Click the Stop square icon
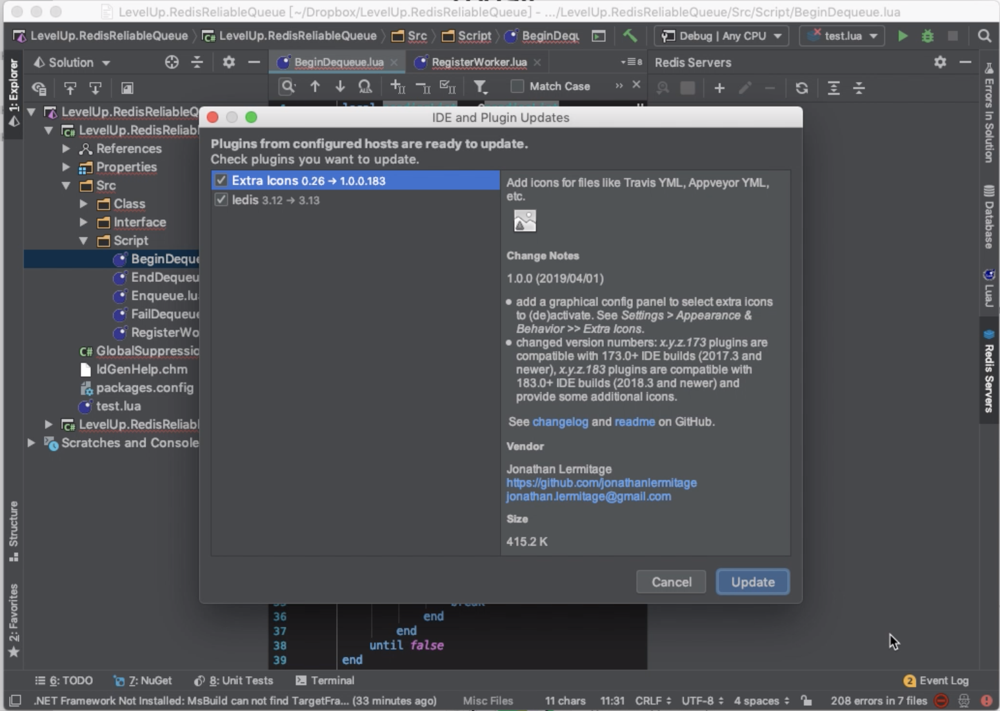Viewport: 1000px width, 711px height. (x=953, y=36)
